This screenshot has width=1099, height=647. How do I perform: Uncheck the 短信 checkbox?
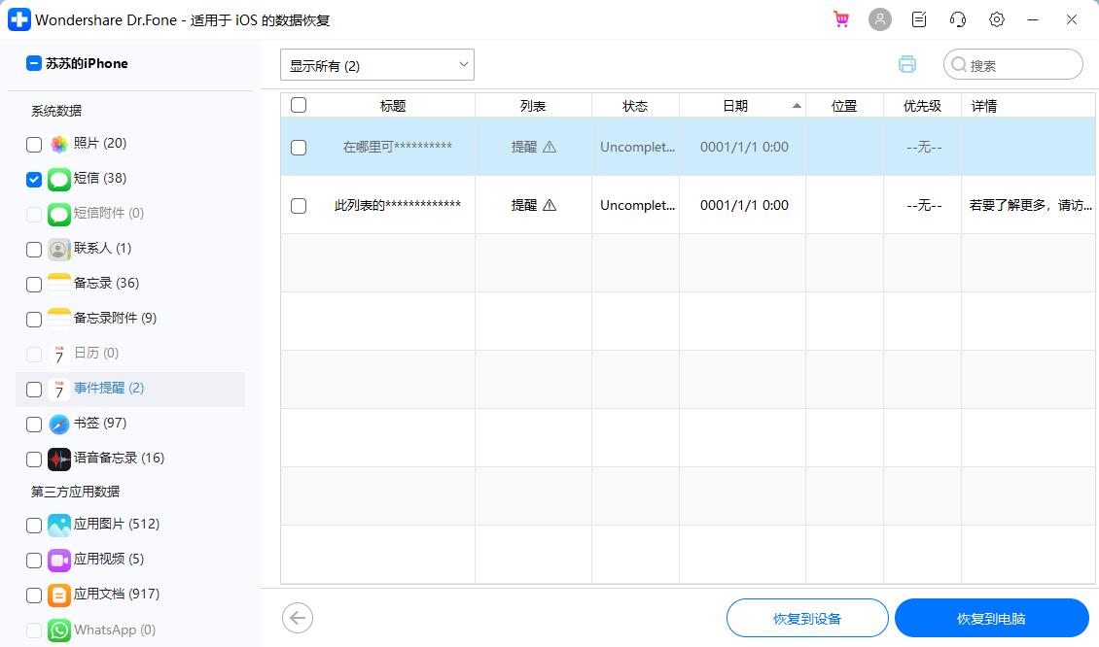(34, 179)
